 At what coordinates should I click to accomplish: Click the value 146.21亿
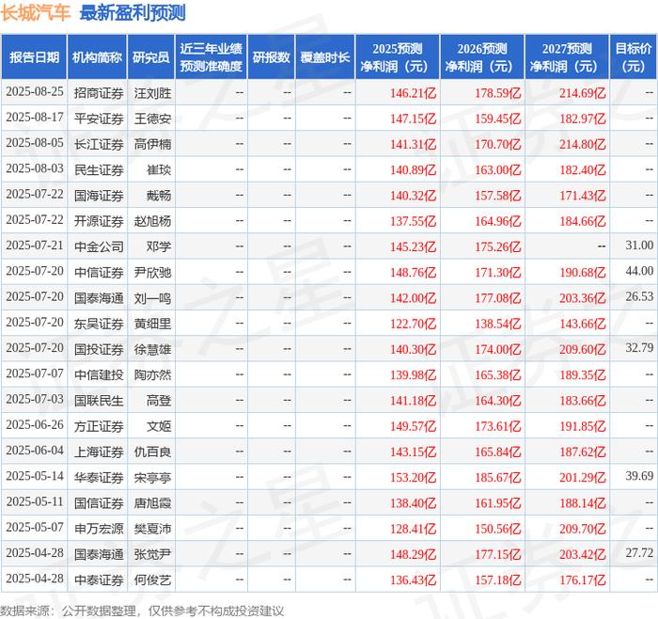tap(413, 93)
